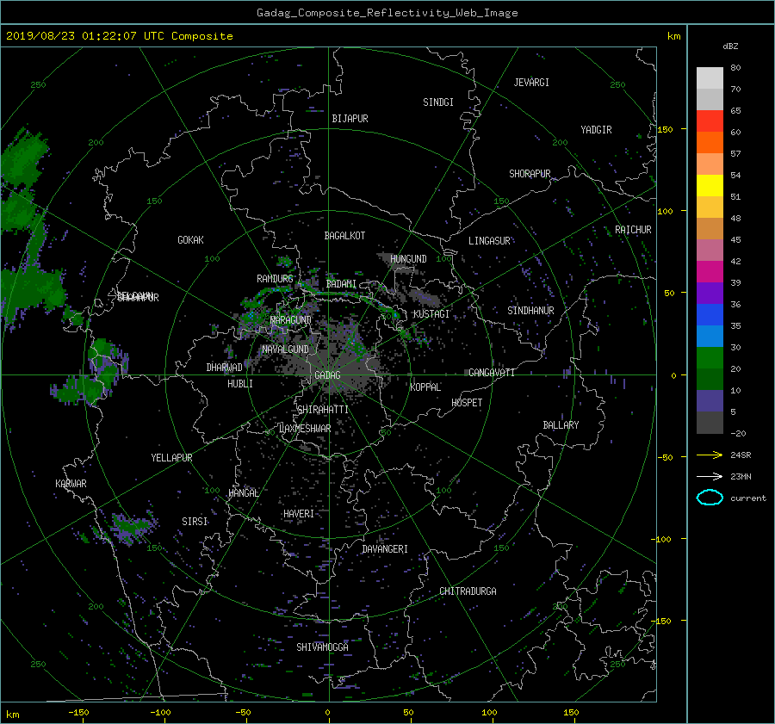Viewport: 775px width, 724px height.
Task: Click the JEVARGI label on map
Action: [x=531, y=83]
